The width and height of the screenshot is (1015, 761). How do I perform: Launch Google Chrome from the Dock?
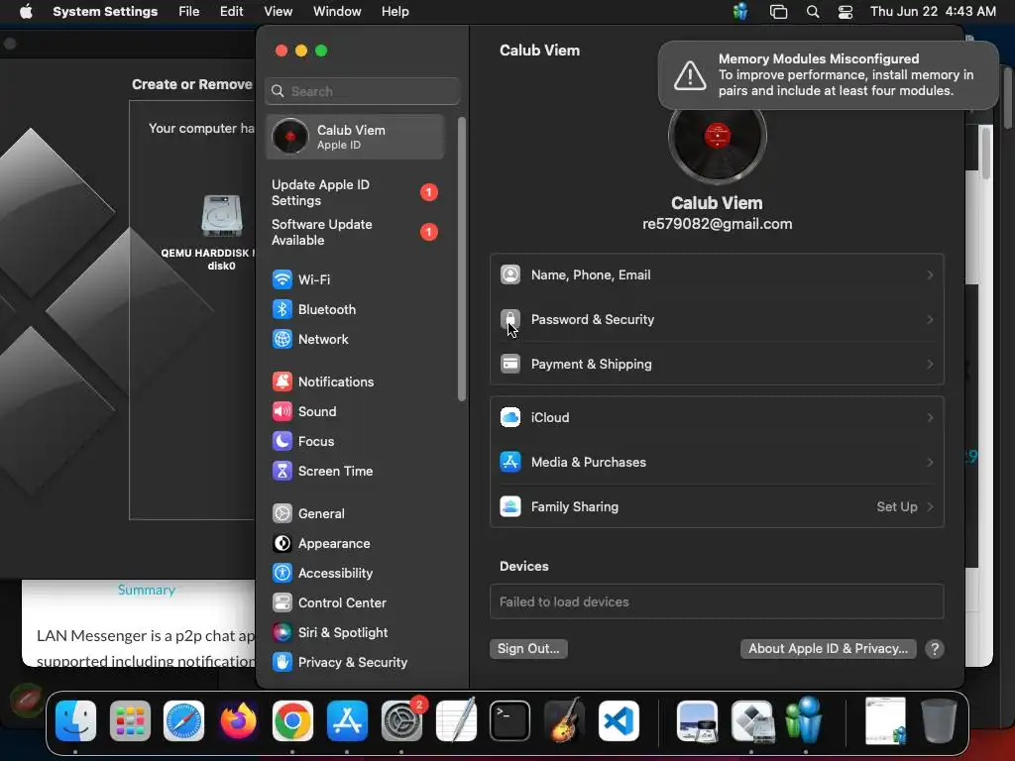[x=292, y=721]
